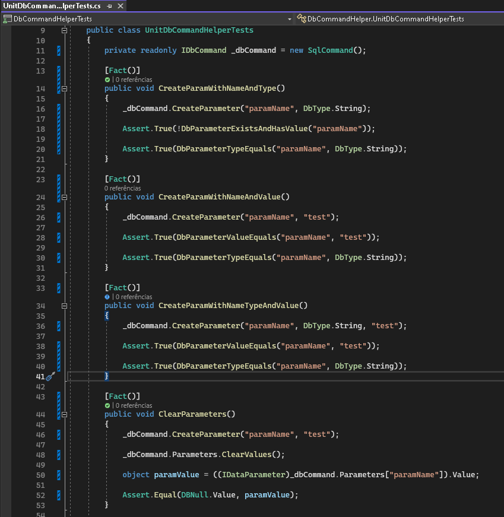Screen dimensions: 504x517
Task: Collapse the CreateParamWithNameAndValue method
Action: (x=64, y=198)
